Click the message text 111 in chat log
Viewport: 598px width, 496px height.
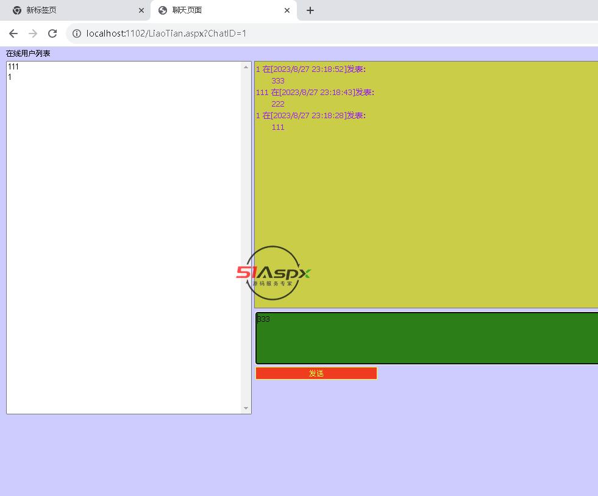278,127
